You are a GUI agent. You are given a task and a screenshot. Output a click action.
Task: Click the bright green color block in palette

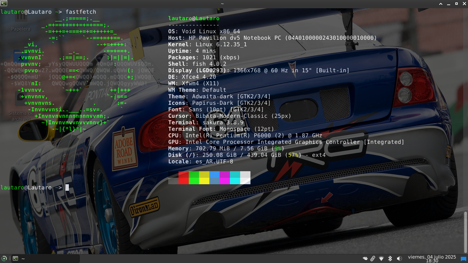coord(194,181)
